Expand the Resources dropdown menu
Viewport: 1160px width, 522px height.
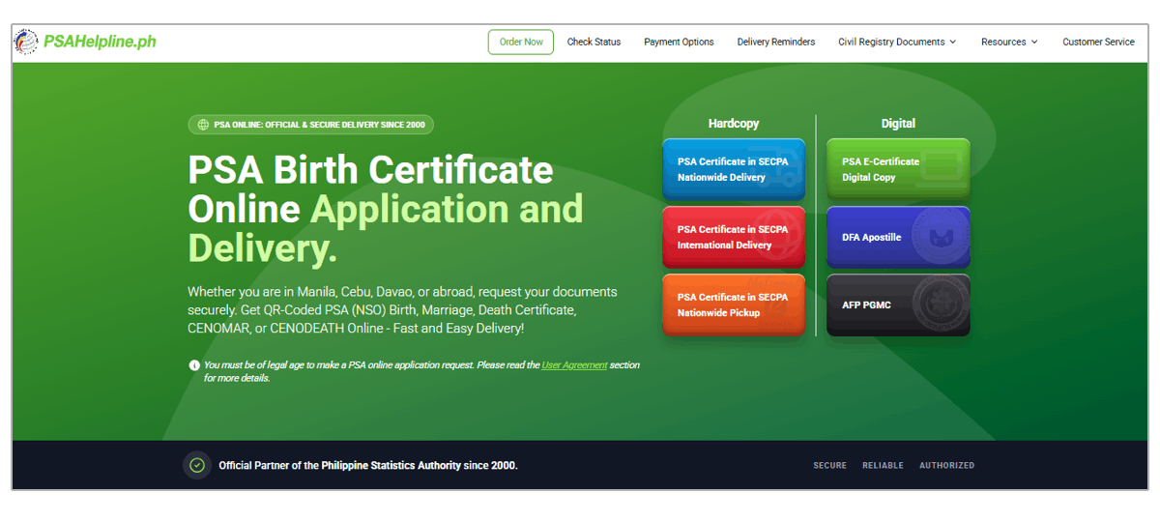coord(1009,42)
